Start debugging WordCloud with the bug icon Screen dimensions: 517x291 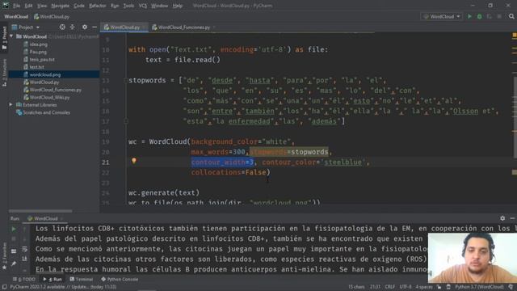(x=479, y=16)
